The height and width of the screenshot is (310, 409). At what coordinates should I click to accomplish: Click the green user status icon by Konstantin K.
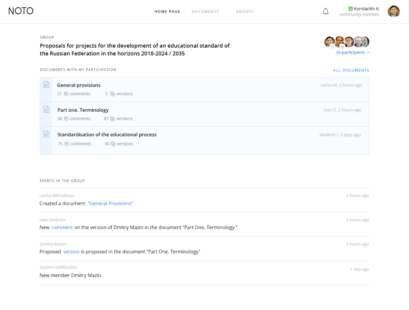pyautogui.click(x=351, y=9)
